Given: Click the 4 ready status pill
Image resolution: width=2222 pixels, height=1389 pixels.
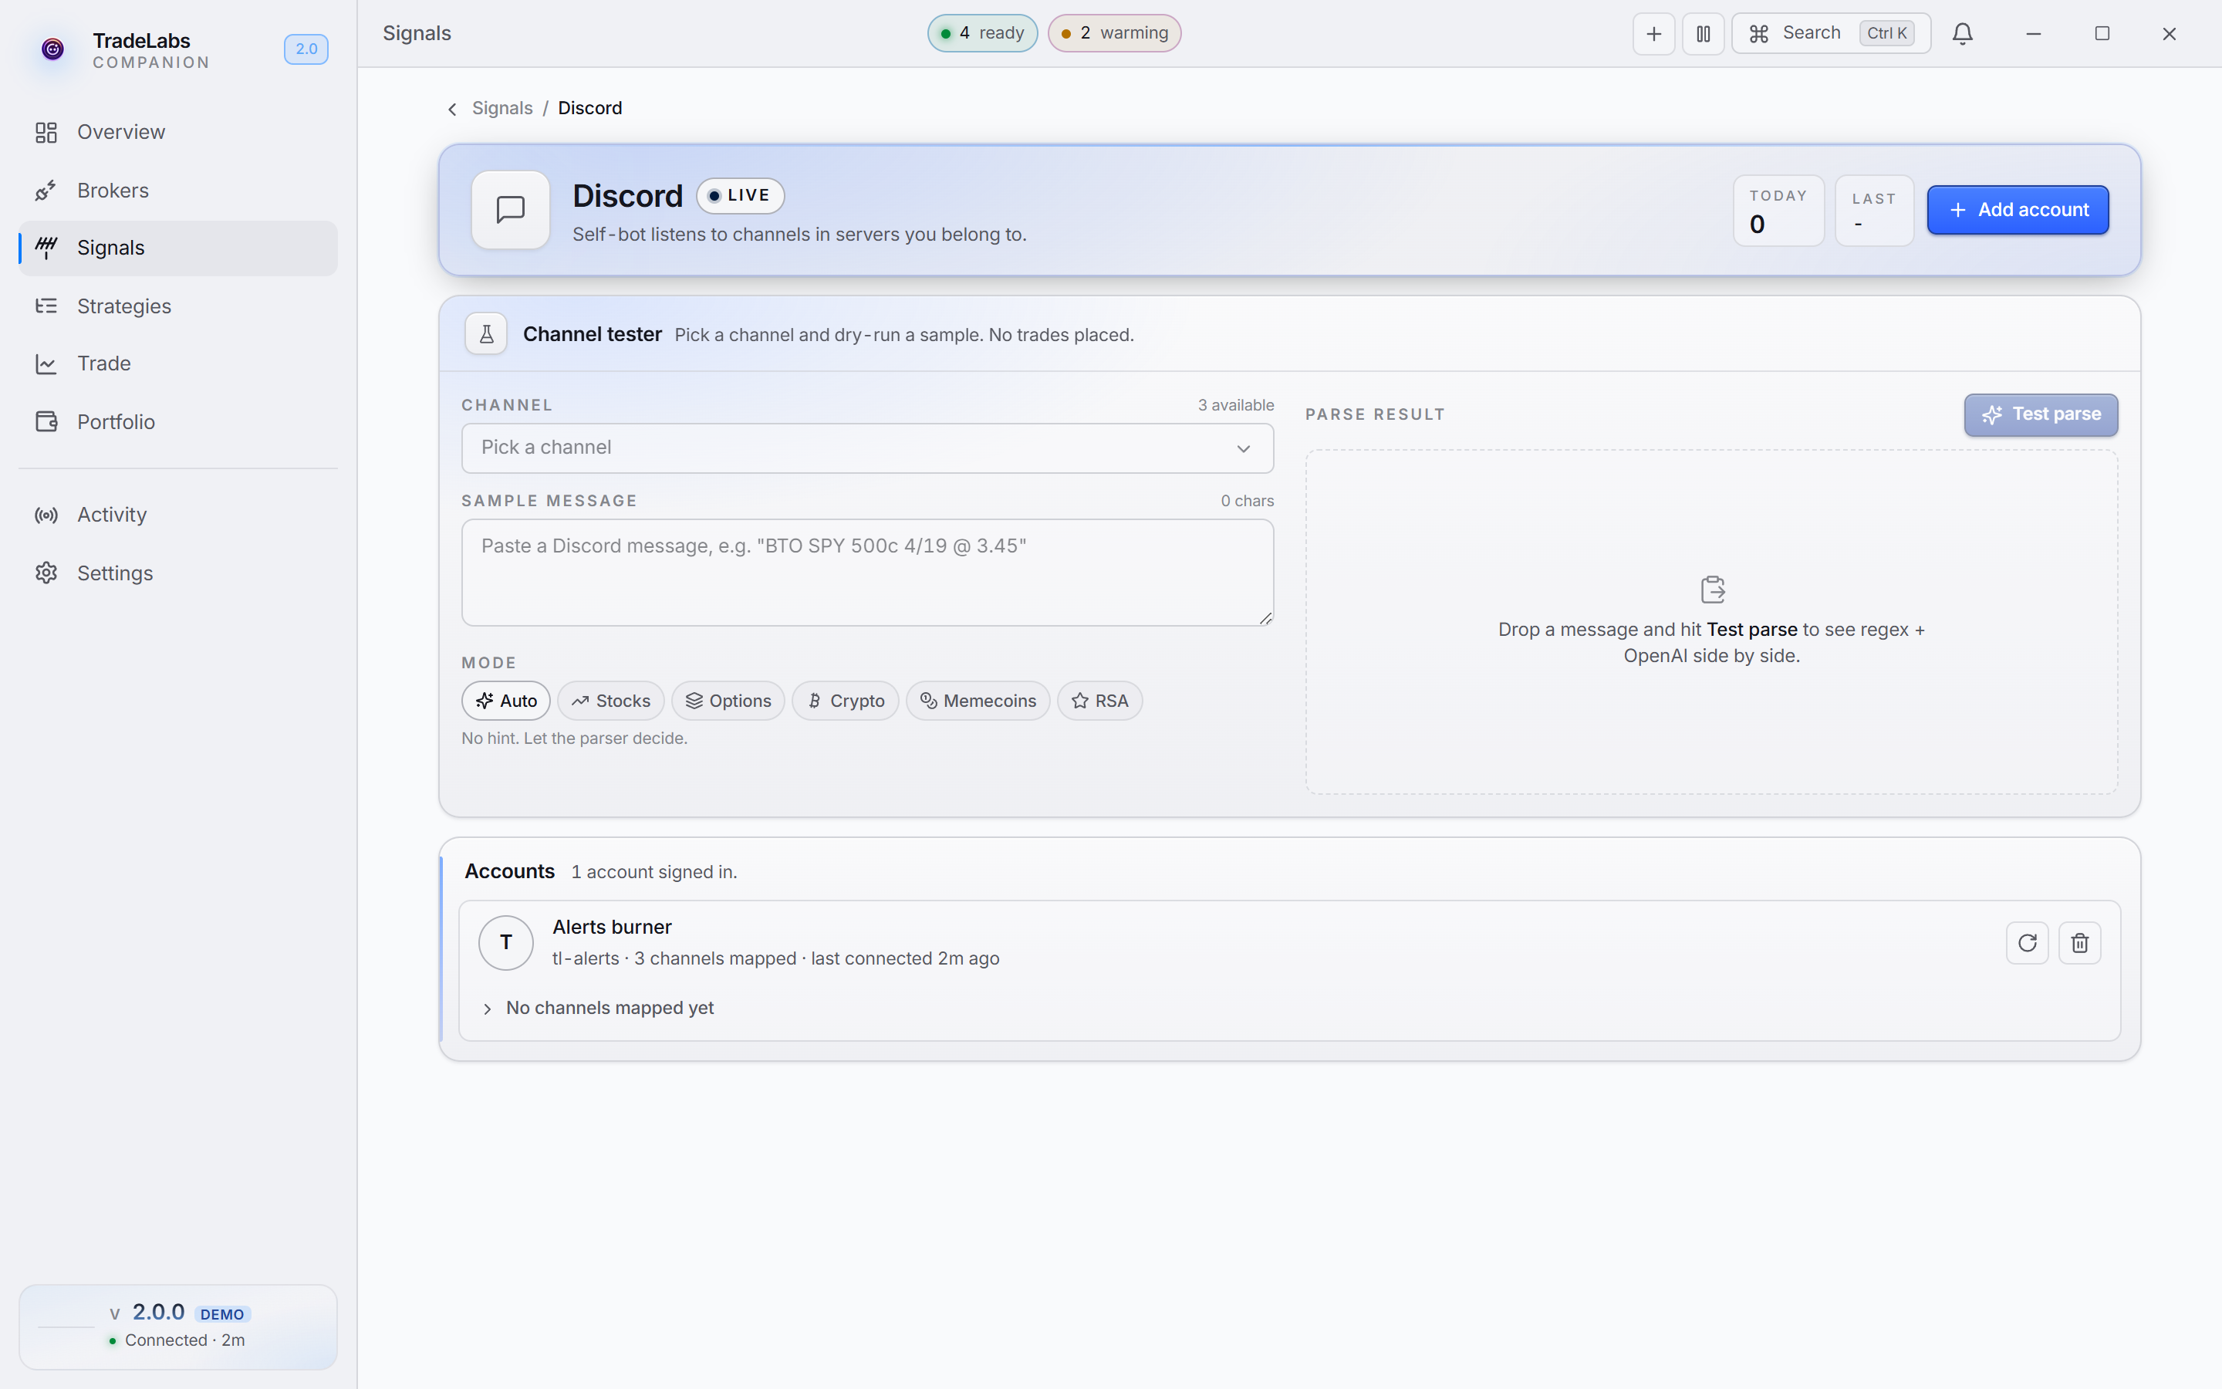Looking at the screenshot, I should 982,33.
